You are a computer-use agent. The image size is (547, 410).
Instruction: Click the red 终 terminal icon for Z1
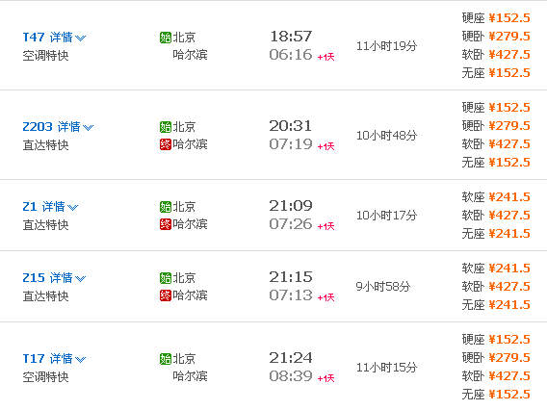tap(166, 224)
